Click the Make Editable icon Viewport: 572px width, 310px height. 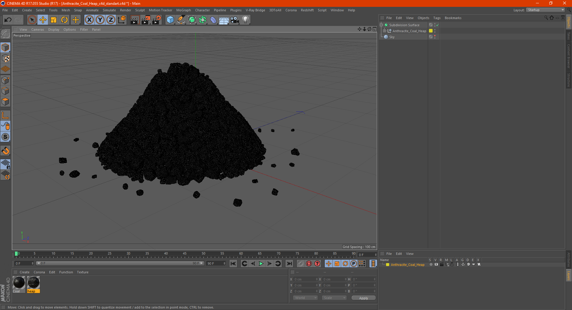point(5,34)
